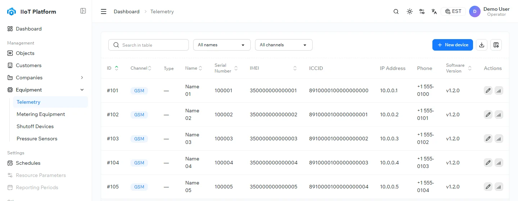
Task: Sort table by Channel column
Action: pyautogui.click(x=150, y=68)
